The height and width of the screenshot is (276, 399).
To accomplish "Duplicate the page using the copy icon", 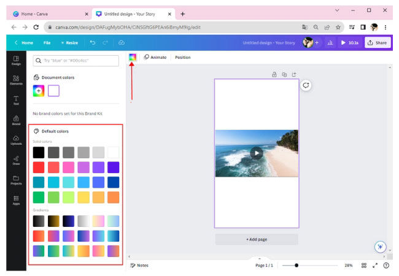I will pos(284,74).
